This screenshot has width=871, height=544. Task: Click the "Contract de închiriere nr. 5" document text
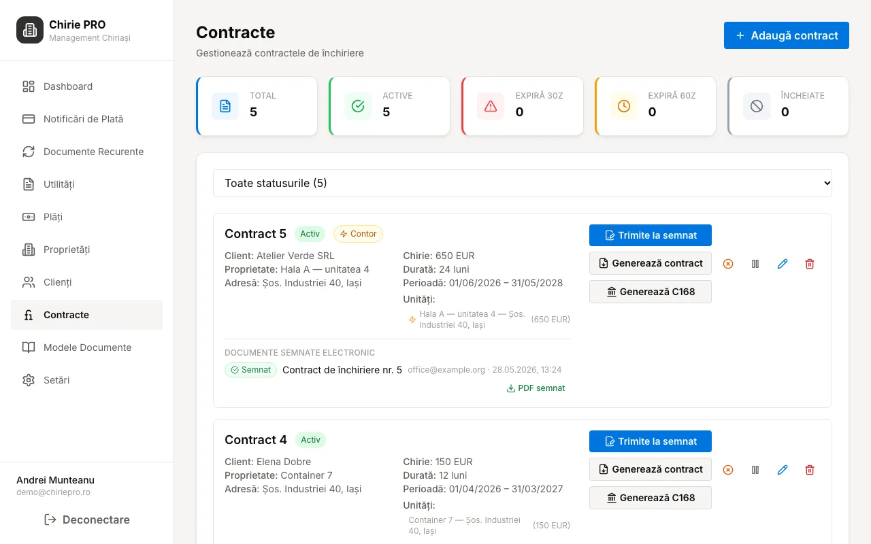pos(342,370)
